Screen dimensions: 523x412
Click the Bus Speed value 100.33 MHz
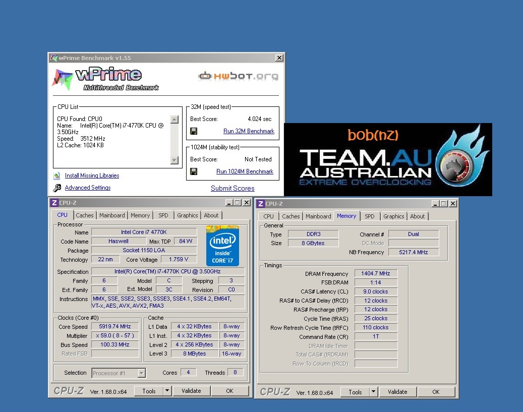115,344
